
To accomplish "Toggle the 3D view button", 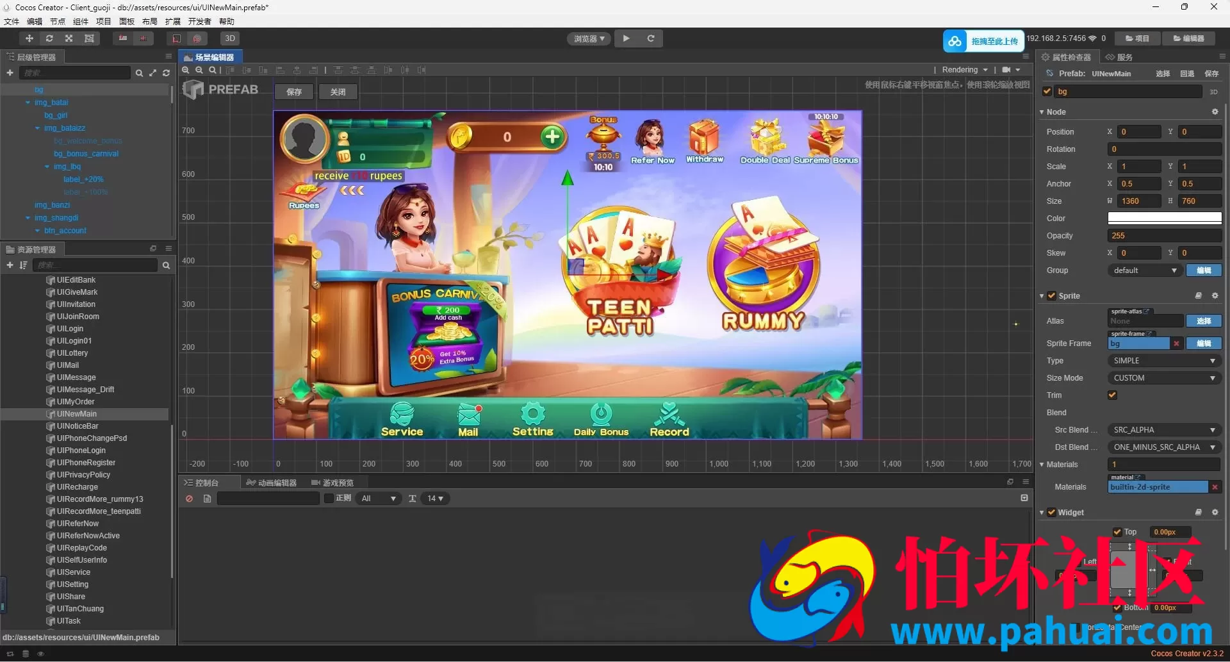I will [x=230, y=38].
